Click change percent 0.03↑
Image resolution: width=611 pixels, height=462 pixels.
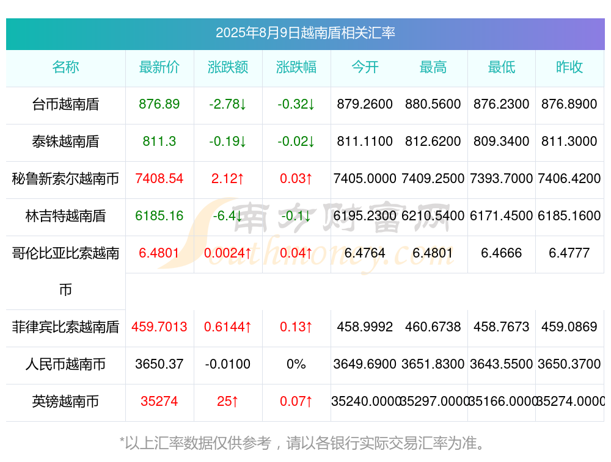[296, 178]
